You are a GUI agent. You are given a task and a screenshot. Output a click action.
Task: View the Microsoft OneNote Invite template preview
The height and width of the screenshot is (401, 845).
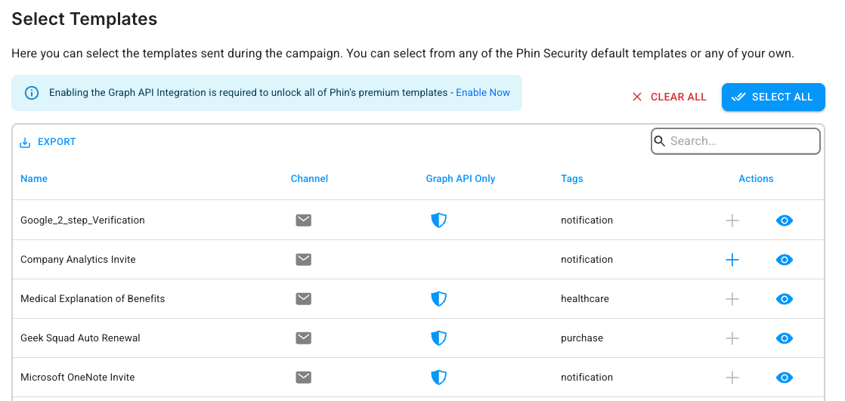(x=784, y=378)
